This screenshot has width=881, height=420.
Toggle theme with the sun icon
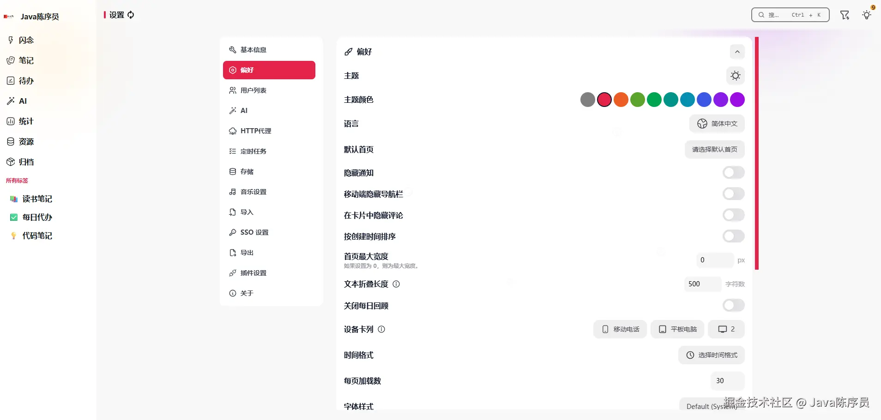pos(736,76)
